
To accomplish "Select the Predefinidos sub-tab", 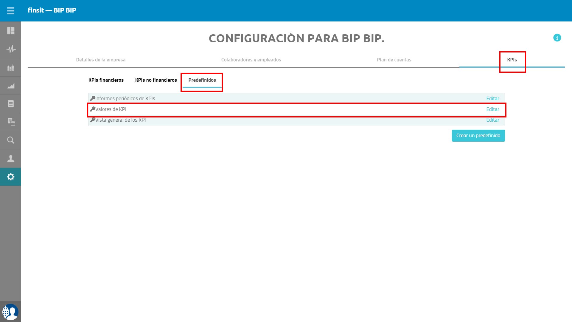I will [202, 80].
